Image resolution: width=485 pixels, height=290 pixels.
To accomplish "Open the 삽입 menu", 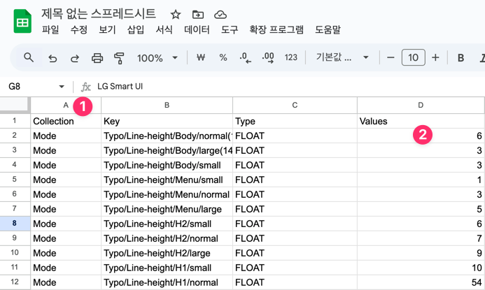I will pyautogui.click(x=136, y=29).
